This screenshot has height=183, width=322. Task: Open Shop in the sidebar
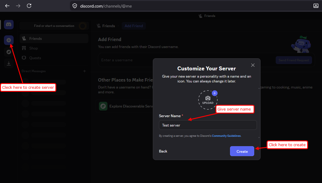click(54, 48)
